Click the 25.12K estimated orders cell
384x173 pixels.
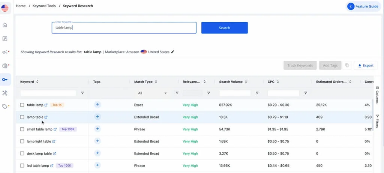pyautogui.click(x=321, y=105)
